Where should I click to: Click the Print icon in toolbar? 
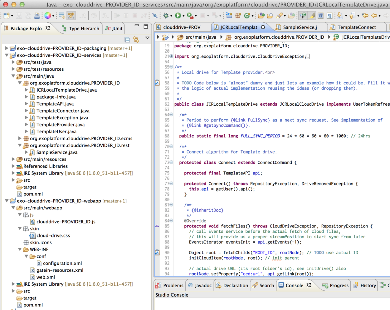click(37, 16)
